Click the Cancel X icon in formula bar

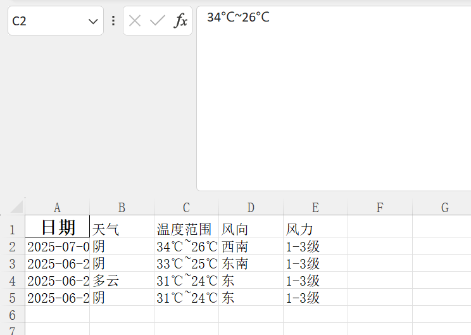[135, 21]
